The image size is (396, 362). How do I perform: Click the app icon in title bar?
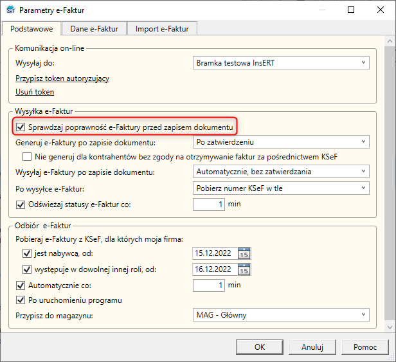10,10
